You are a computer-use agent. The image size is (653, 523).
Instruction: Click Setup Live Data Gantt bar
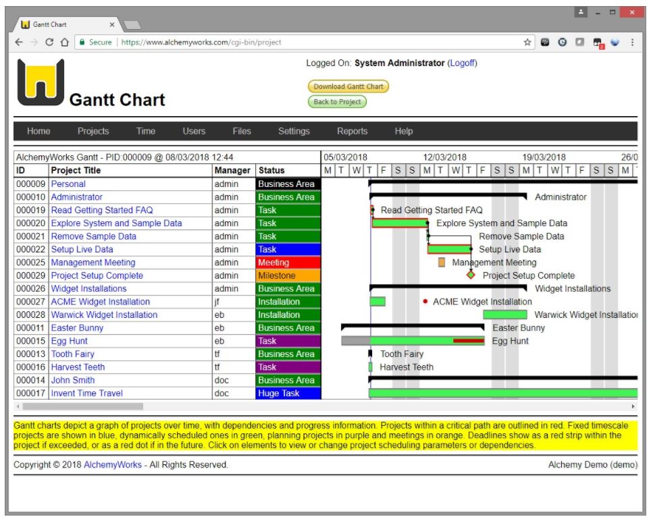pyautogui.click(x=449, y=249)
